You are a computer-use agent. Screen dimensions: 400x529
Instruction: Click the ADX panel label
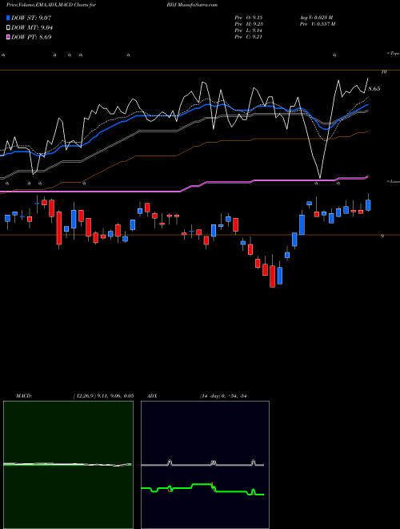(153, 396)
